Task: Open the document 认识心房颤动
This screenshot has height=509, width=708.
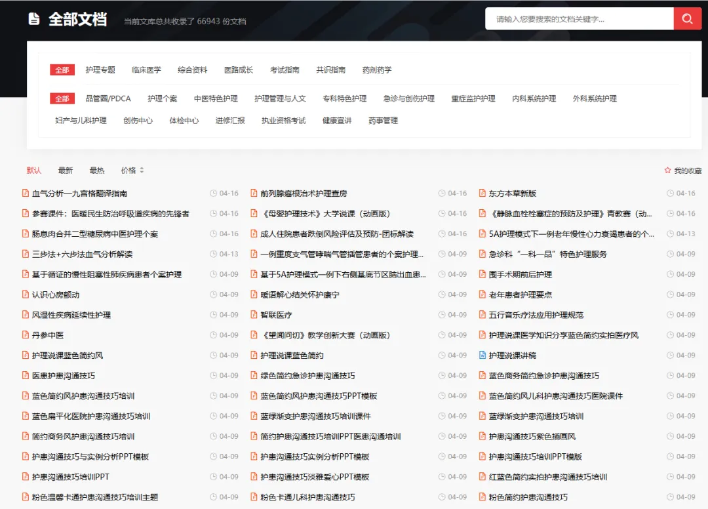Action: (x=56, y=295)
